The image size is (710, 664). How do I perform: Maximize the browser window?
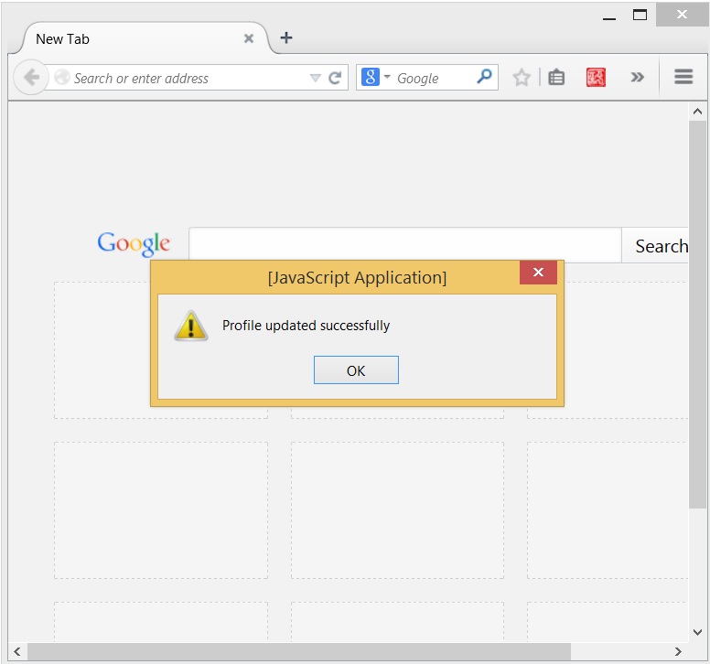[640, 15]
